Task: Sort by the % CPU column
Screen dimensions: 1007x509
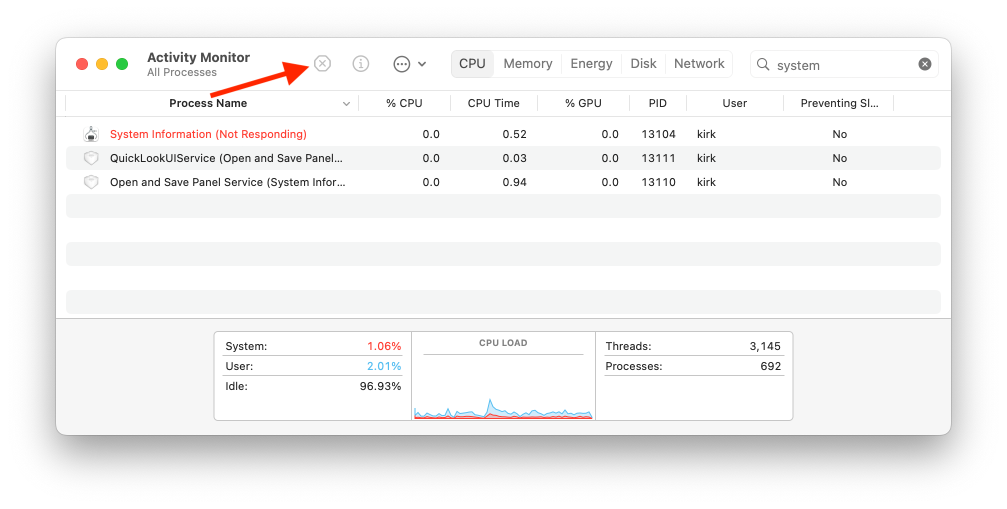Action: 404,103
